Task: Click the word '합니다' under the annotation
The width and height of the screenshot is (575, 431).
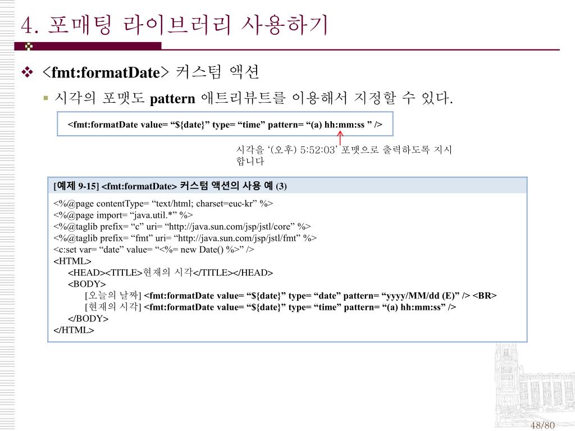Action: 250,161
